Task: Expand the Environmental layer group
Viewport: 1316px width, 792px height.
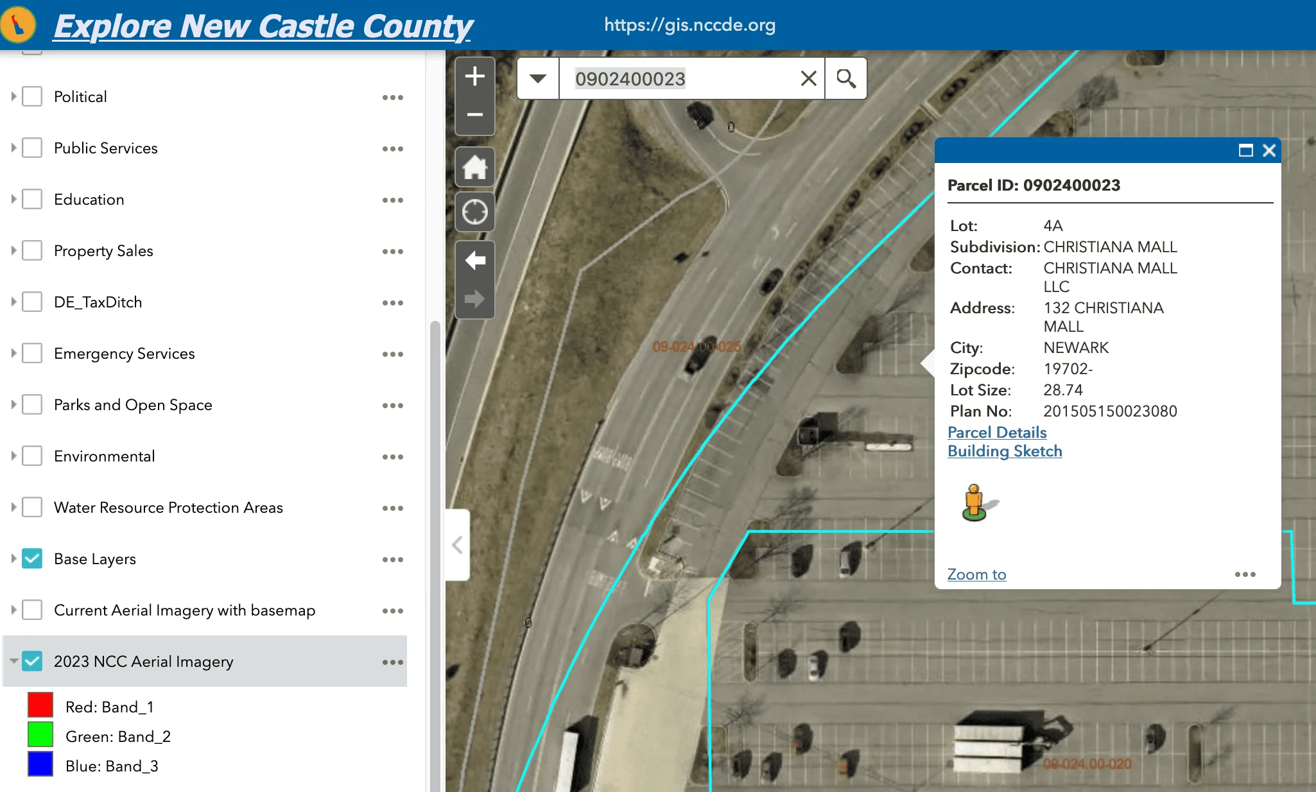Action: [x=13, y=456]
